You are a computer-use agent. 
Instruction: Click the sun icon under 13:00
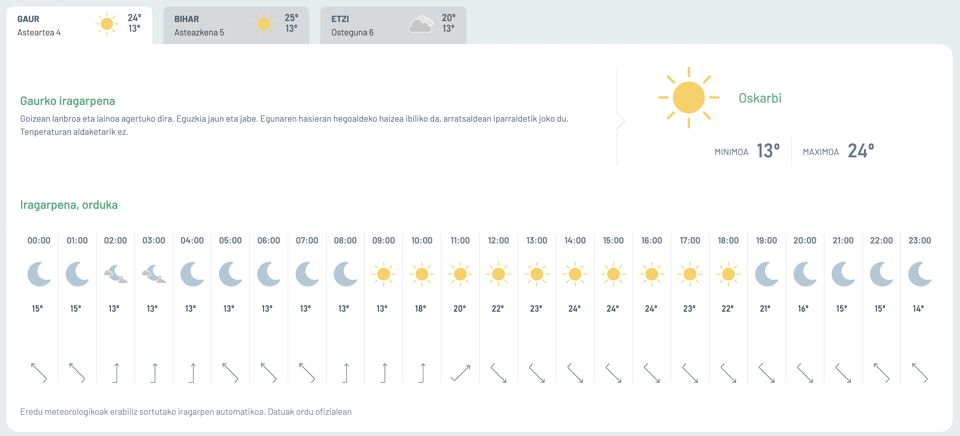tap(537, 274)
